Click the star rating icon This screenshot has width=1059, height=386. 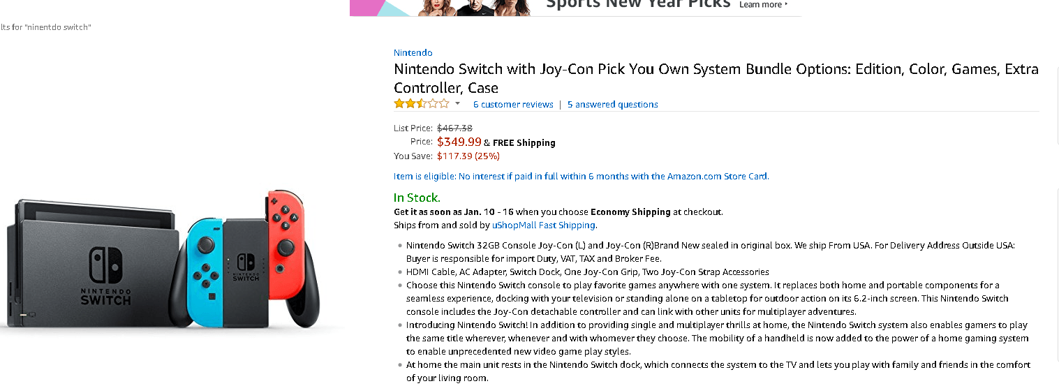click(421, 104)
